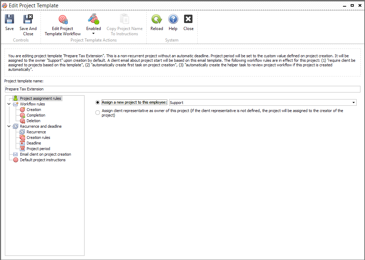Select 'Assign a new project to this employee' radio
Screen dimensions: 365x260
(97, 102)
